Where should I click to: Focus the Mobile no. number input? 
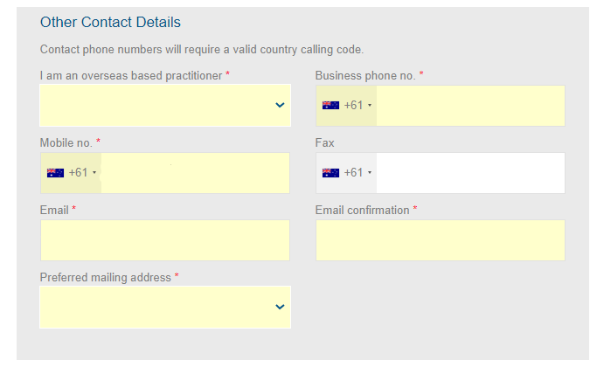tap(195, 173)
